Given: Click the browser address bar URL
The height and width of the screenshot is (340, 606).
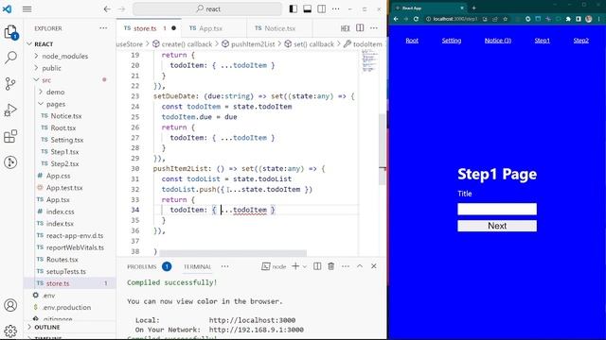Looking at the screenshot, I should [455, 19].
